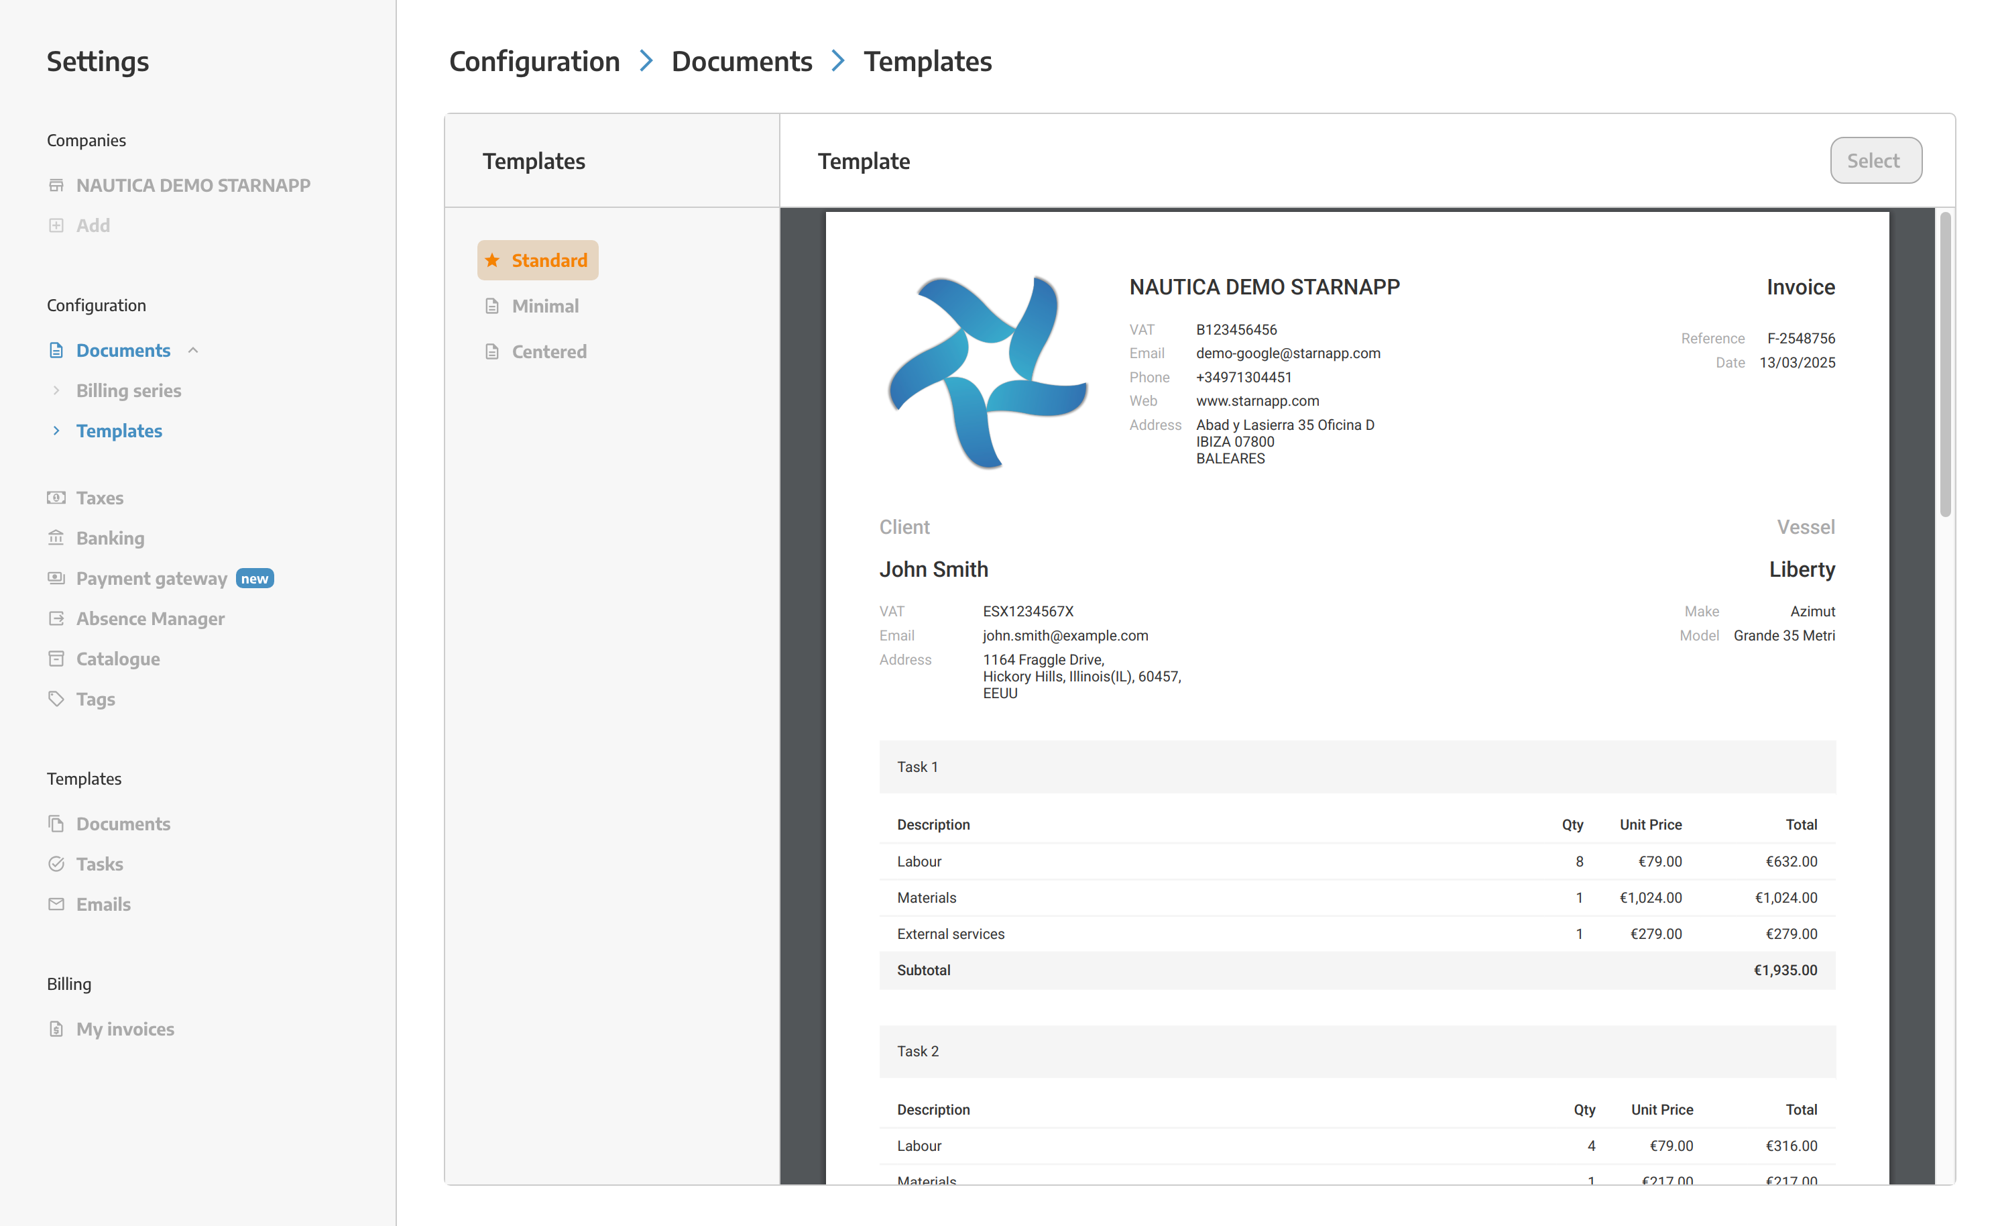Click the preview vertical scrollbar thumb
Viewport: 1996px width, 1226px height.
coord(1946,364)
